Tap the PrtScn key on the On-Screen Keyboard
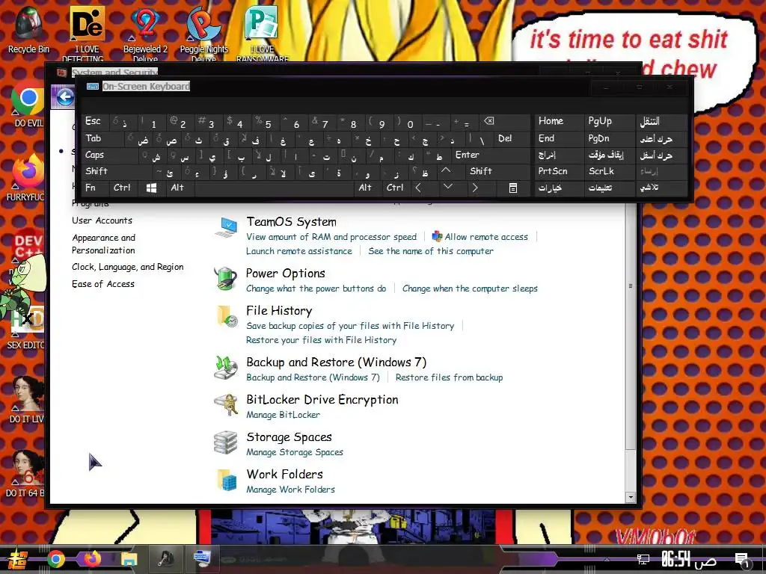The width and height of the screenshot is (766, 574). tap(559, 171)
